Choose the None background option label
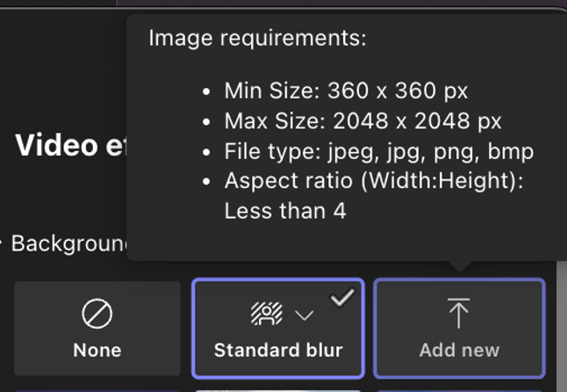Screen dimensions: 567x392 (97, 350)
